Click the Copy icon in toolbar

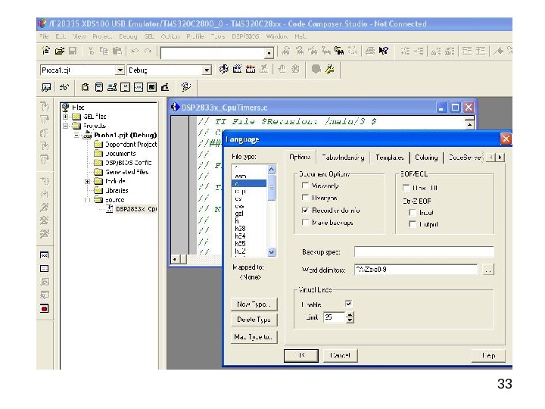pyautogui.click(x=104, y=52)
